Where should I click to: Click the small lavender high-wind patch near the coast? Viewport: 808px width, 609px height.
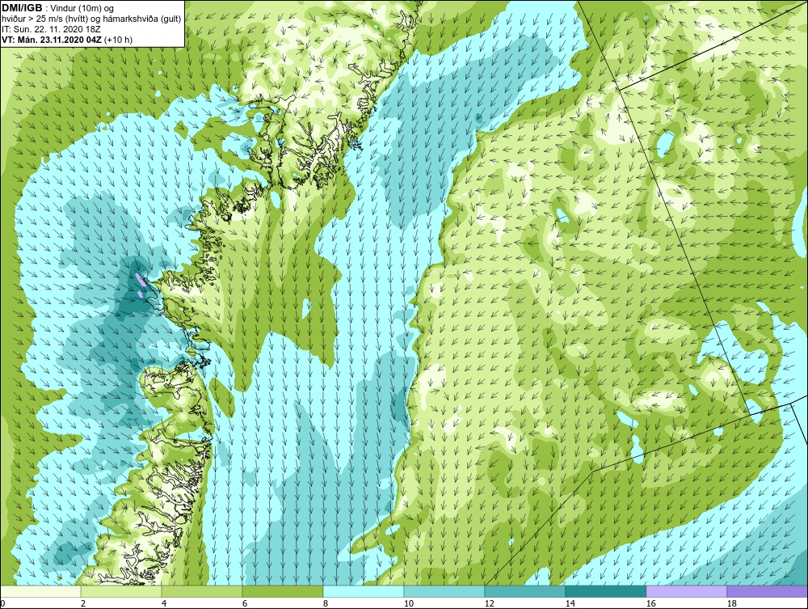coord(140,279)
